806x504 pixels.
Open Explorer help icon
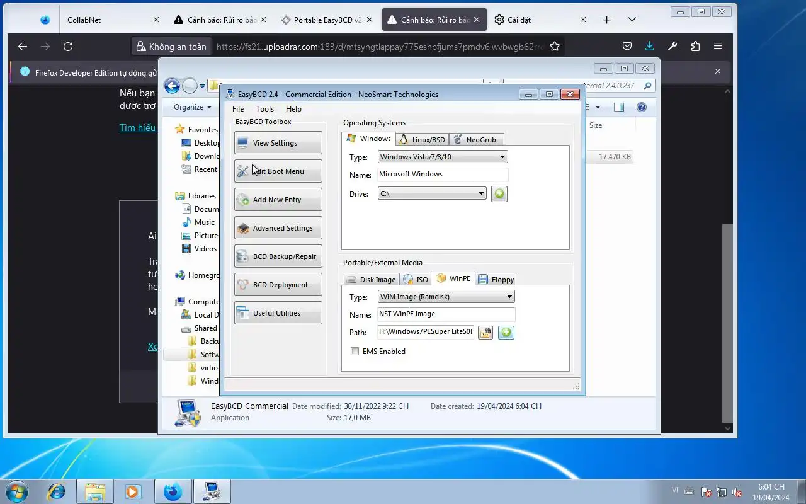point(642,107)
